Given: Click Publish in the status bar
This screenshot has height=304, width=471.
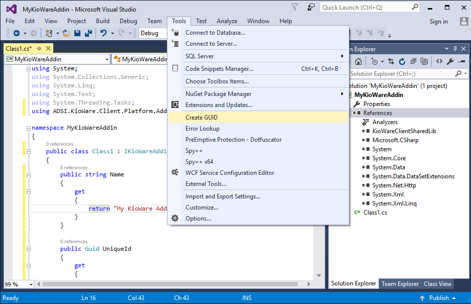Looking at the screenshot, I should (x=439, y=297).
